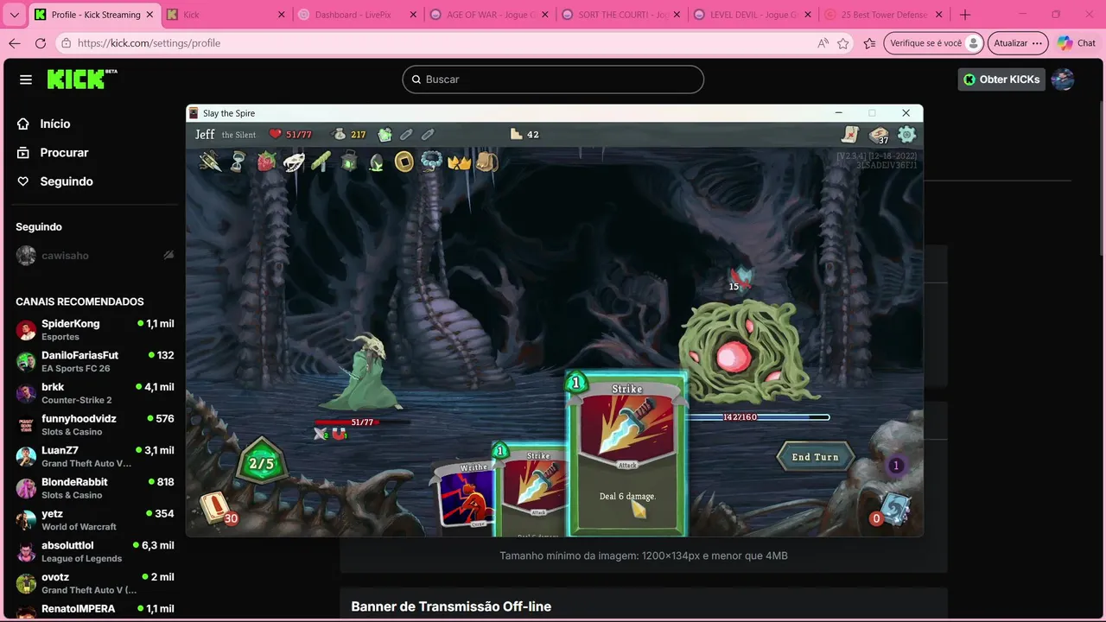Click the Obter KICKs button
This screenshot has width=1106, height=622.
[1001, 79]
